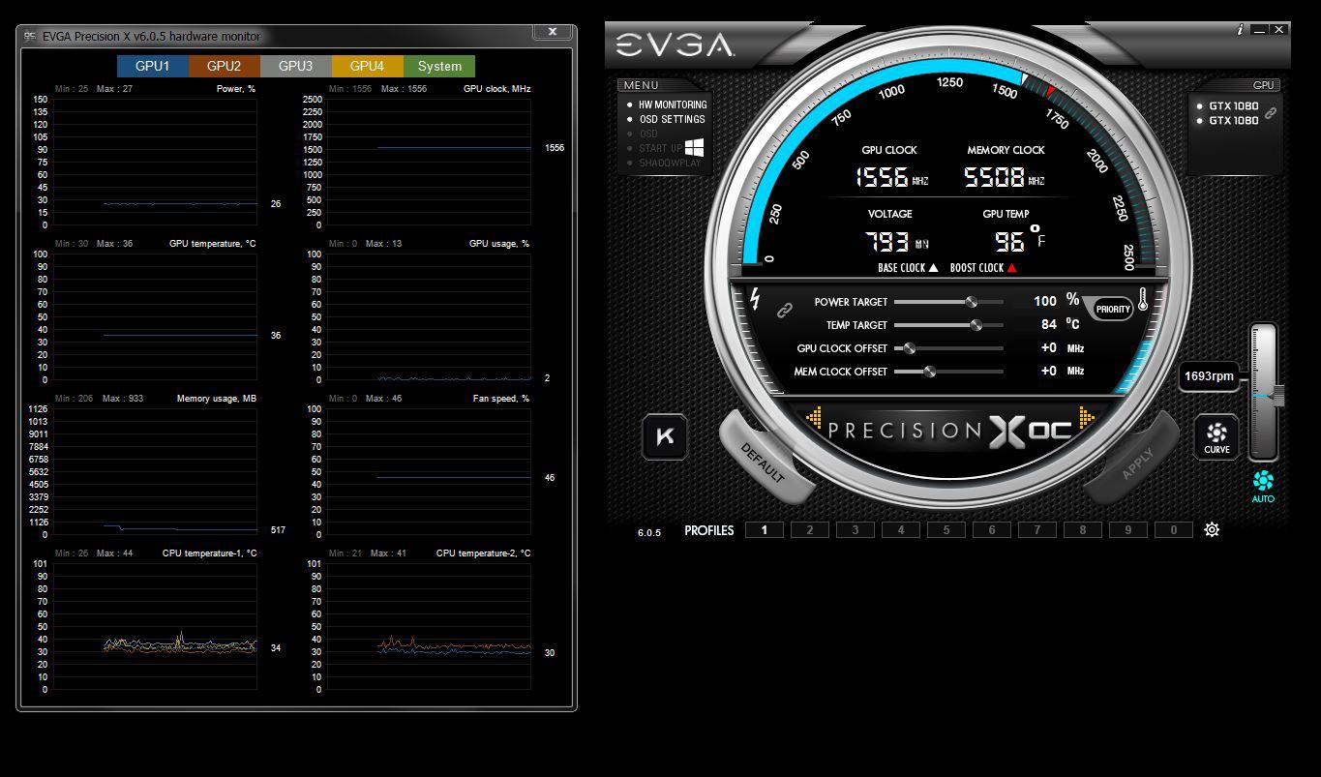Image resolution: width=1321 pixels, height=777 pixels.
Task: Click the EVGA logo
Action: click(675, 45)
